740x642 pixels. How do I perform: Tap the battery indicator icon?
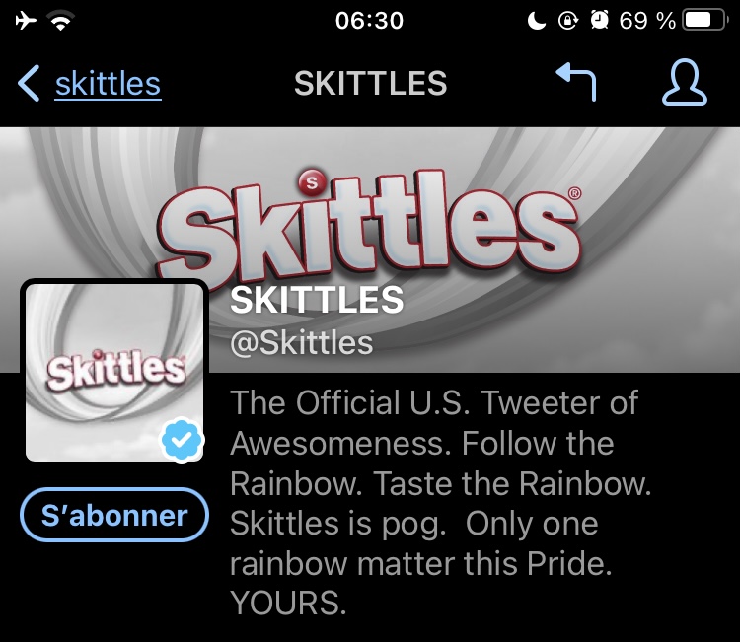(705, 21)
